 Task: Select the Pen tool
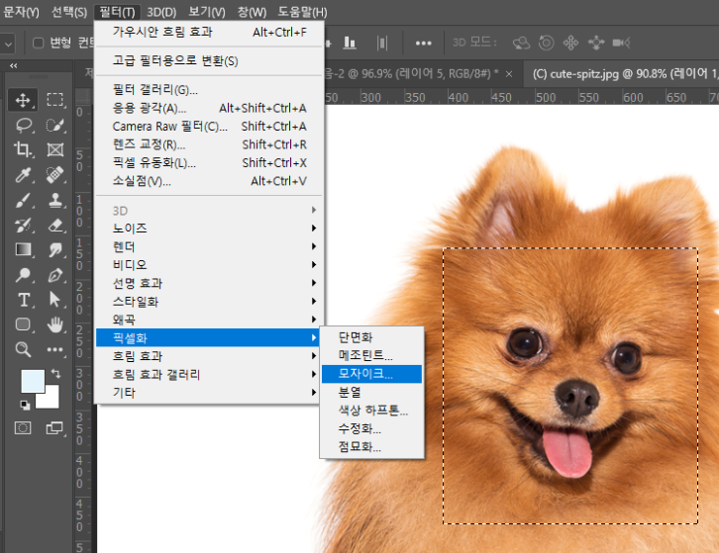pyautogui.click(x=55, y=275)
